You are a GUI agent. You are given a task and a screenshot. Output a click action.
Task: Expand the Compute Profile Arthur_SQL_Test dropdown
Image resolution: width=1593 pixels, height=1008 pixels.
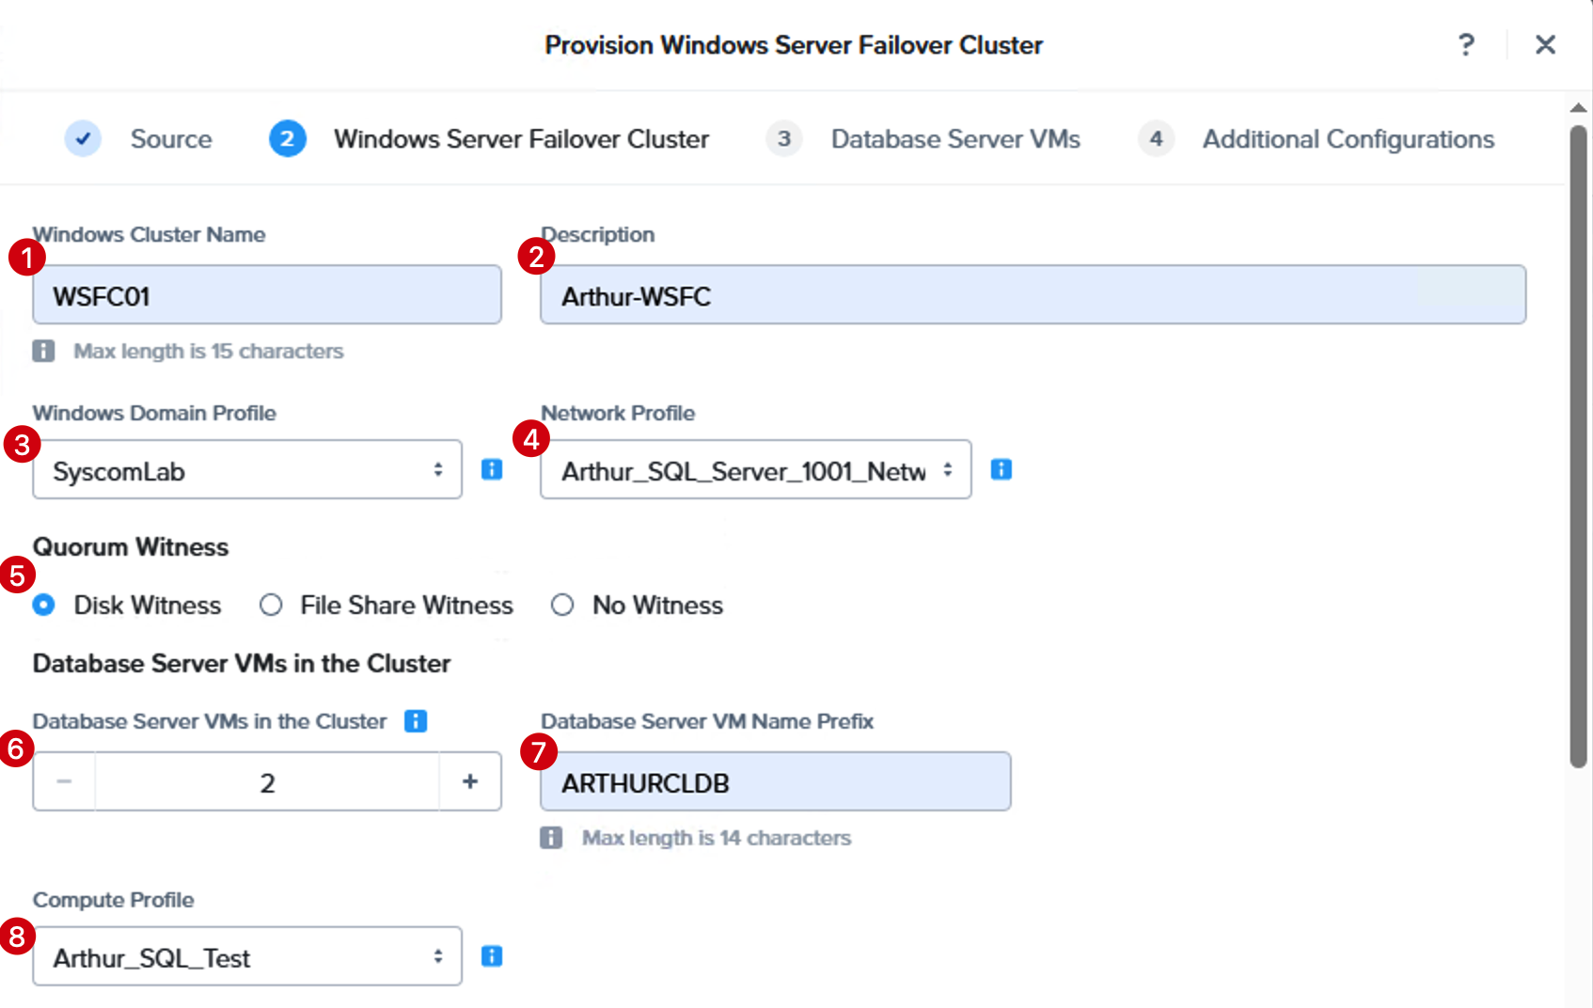pos(247,956)
